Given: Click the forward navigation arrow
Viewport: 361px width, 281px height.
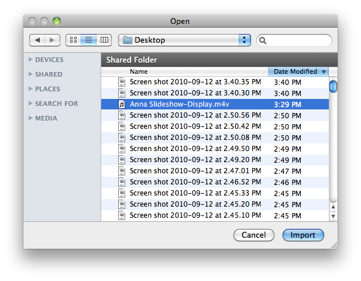Looking at the screenshot, I should tap(53, 40).
